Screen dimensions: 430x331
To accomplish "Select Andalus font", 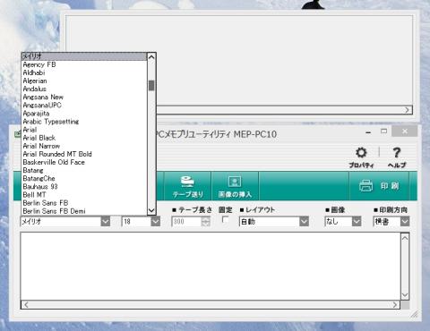I will tap(84, 89).
